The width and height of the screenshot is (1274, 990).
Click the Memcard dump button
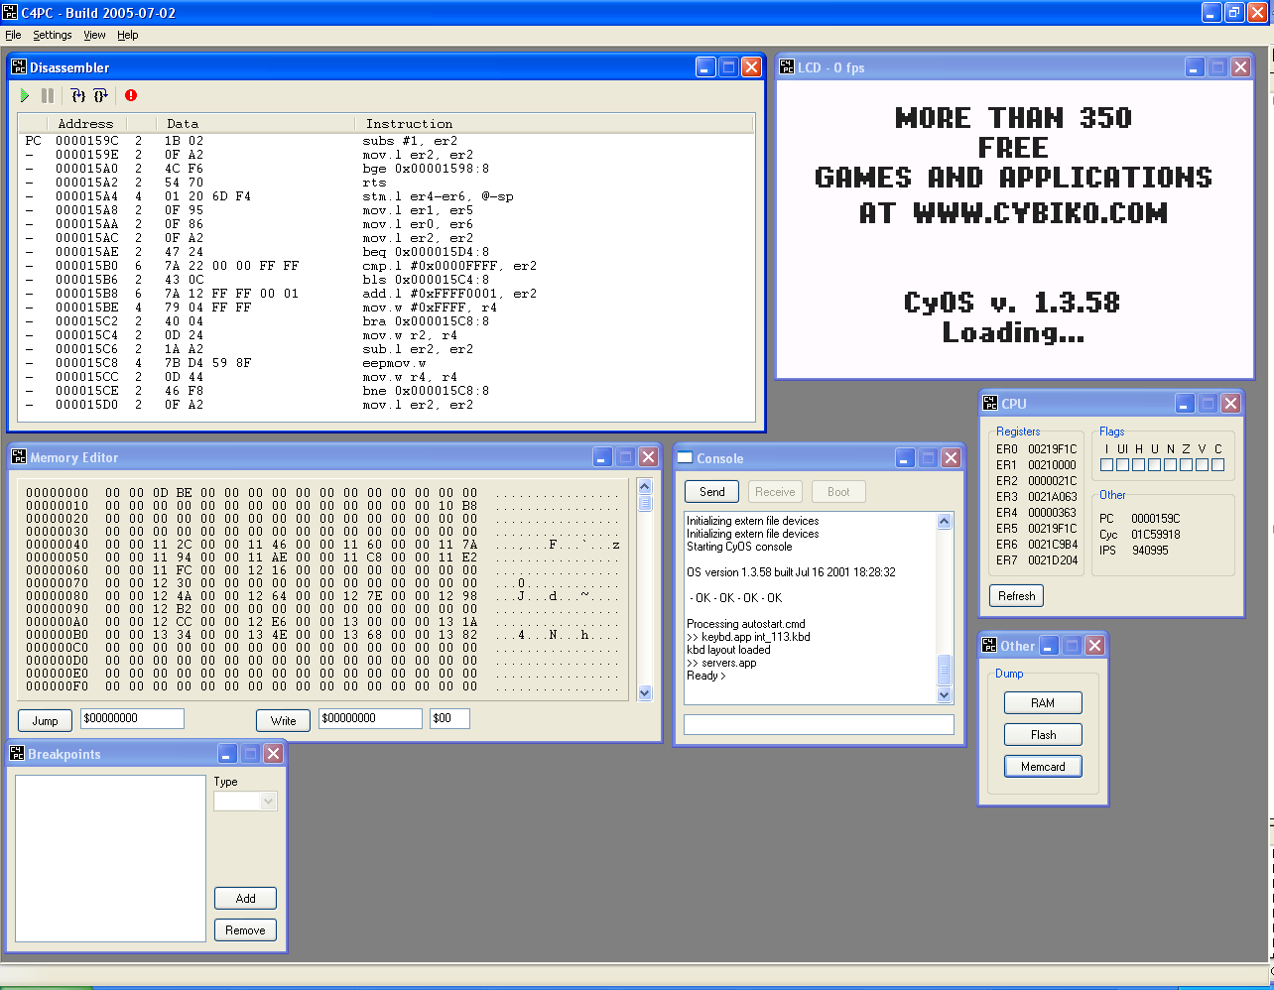[x=1043, y=767]
